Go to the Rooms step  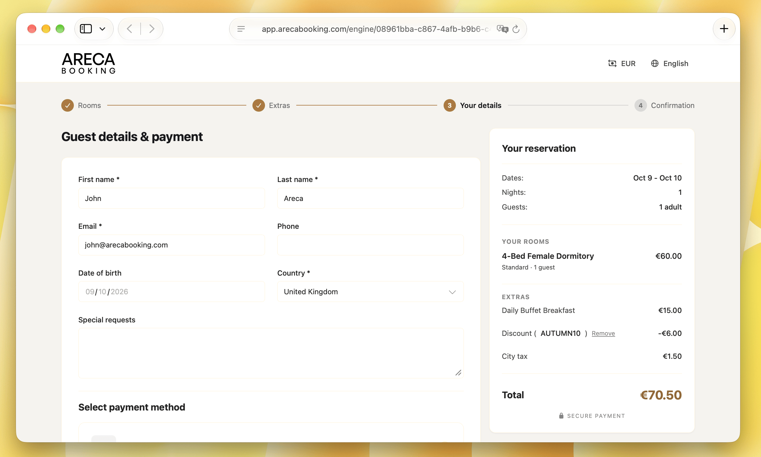[81, 105]
